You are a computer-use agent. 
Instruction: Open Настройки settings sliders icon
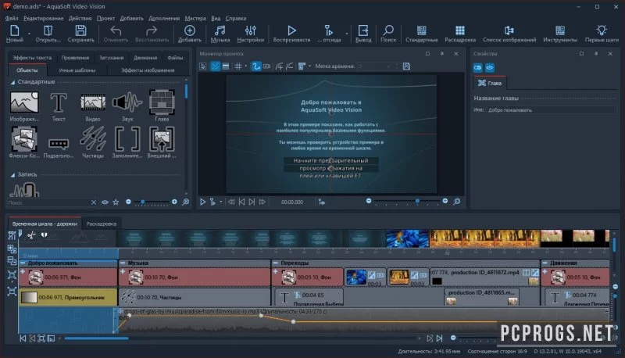(x=250, y=30)
